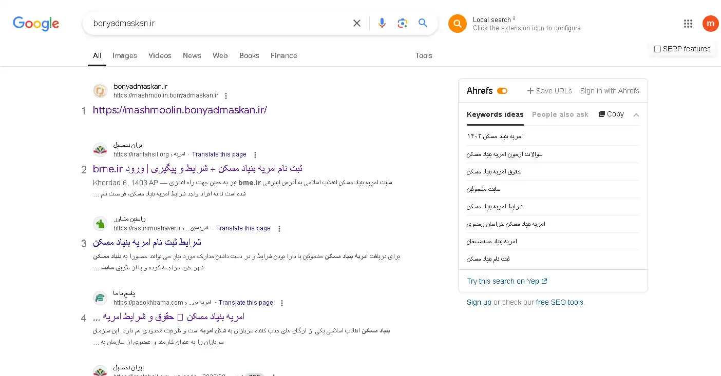The image size is (721, 376).
Task: Click the fifth keyword idea beginning شرایط
Action: (495, 207)
